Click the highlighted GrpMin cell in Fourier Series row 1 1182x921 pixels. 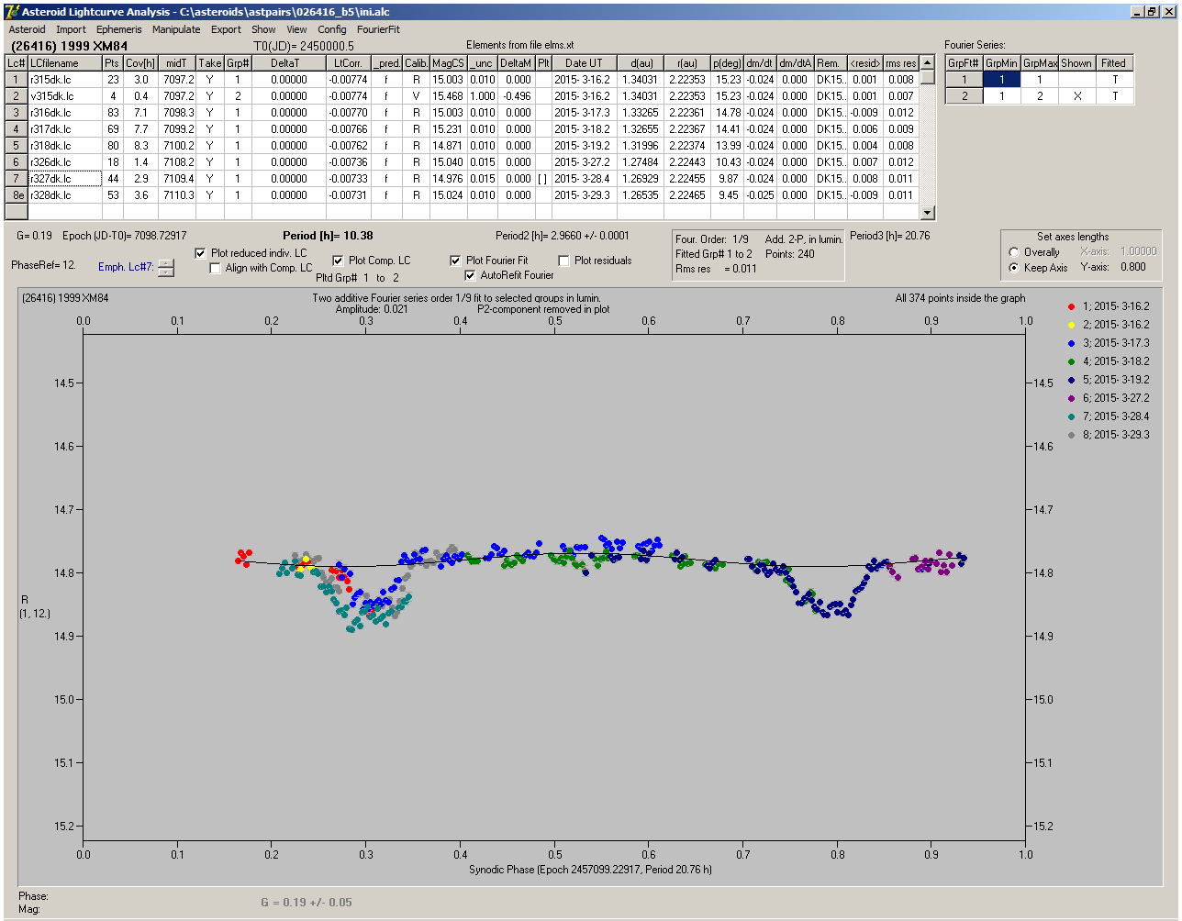1001,80
